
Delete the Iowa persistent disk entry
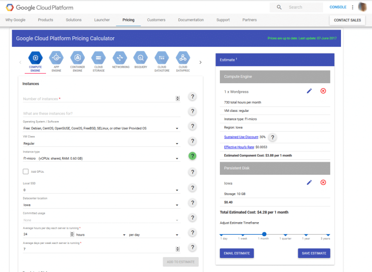tap(323, 182)
